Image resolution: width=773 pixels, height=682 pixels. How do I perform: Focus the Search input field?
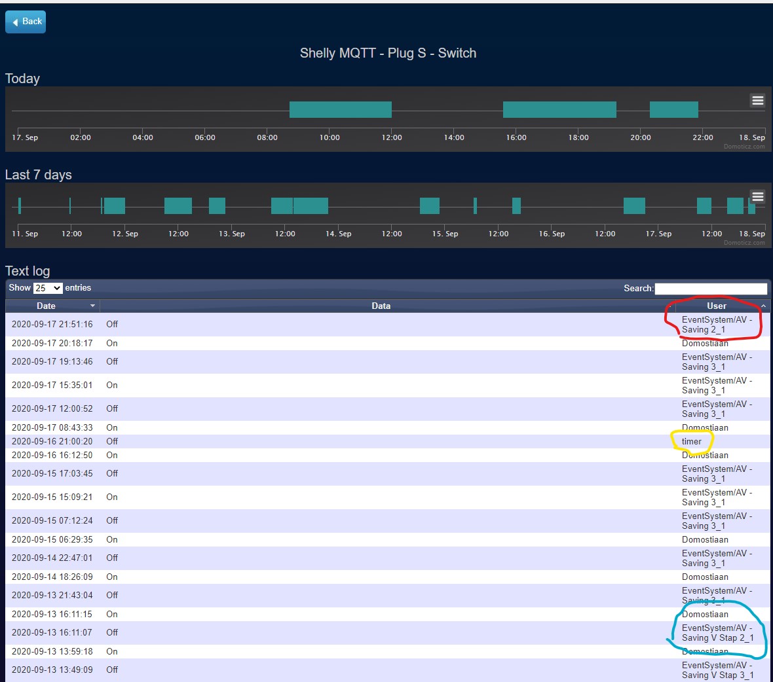(x=711, y=289)
